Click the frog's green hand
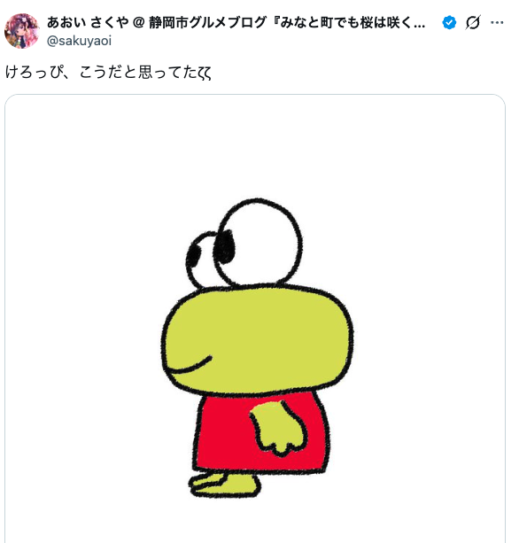Screen dimensions: 519x543 coord(278,428)
